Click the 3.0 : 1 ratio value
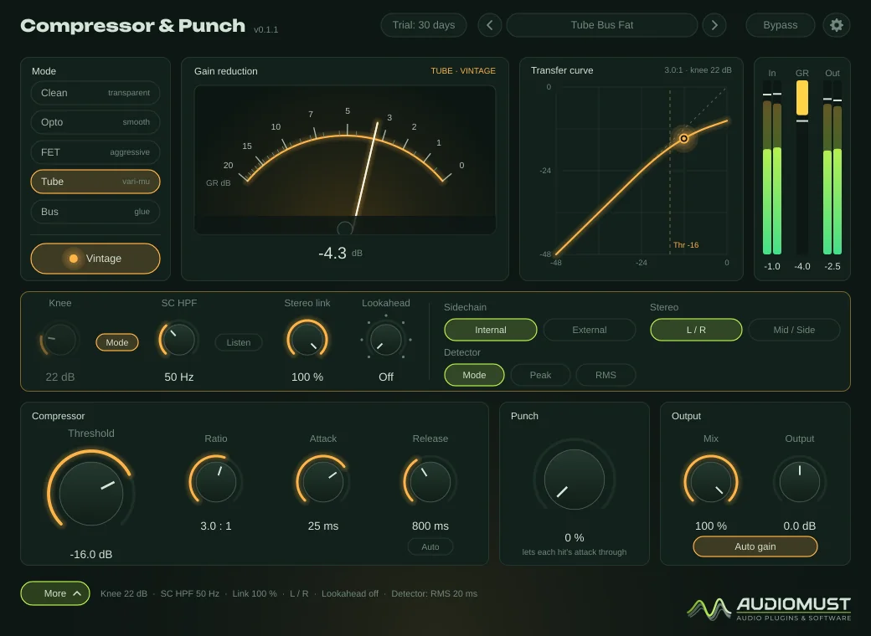 (215, 526)
